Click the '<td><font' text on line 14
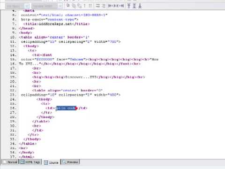Viewport: 225px width, 169px height. (x=42, y=55)
